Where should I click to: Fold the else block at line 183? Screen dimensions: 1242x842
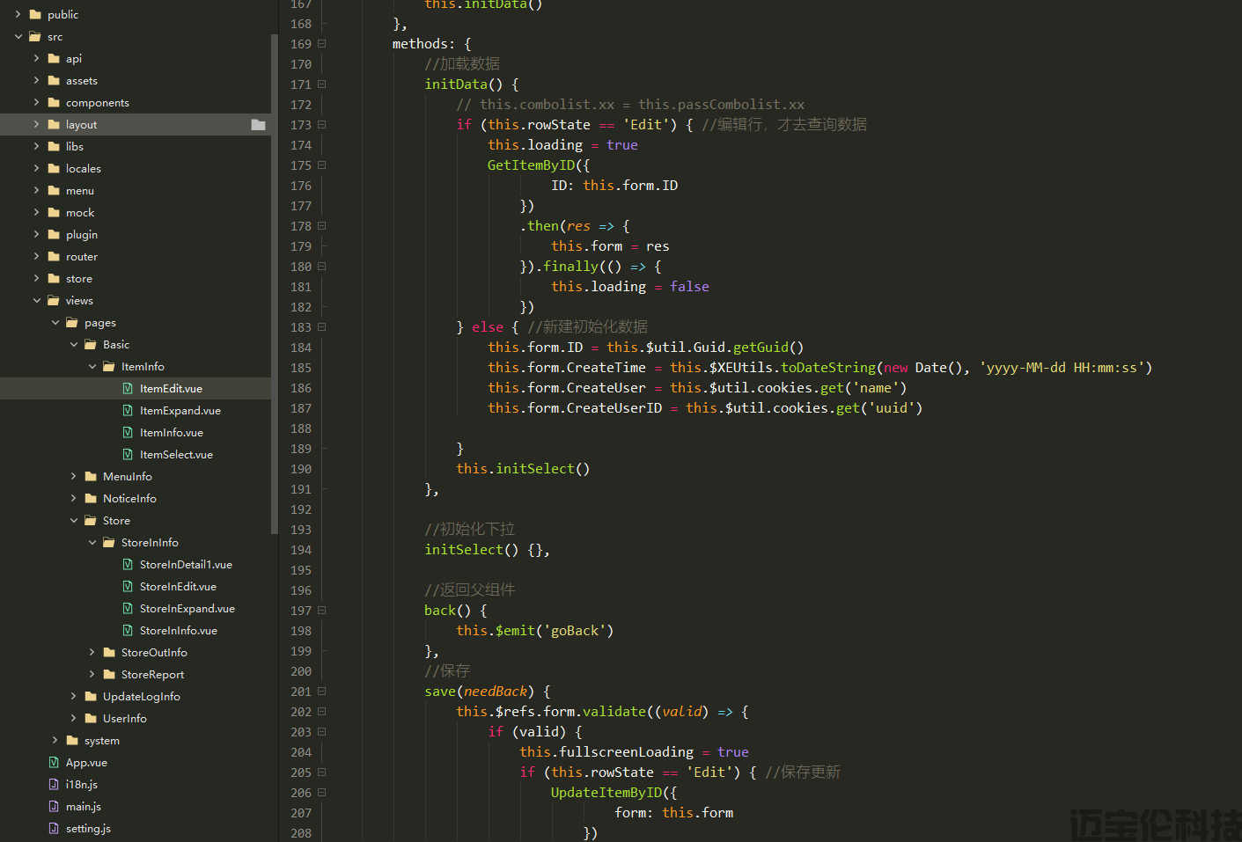point(322,327)
